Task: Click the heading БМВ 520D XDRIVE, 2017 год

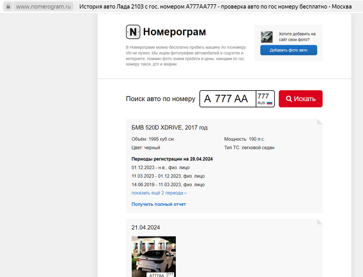Action: coord(170,128)
